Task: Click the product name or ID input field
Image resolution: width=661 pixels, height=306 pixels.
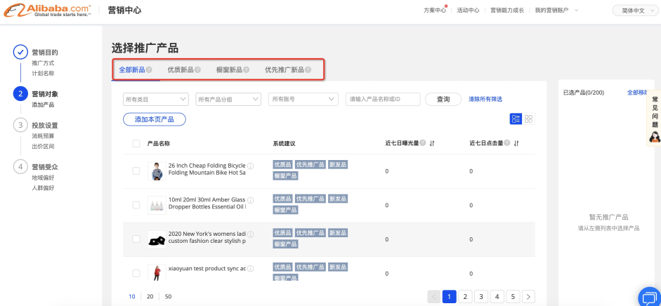Action: tap(383, 100)
